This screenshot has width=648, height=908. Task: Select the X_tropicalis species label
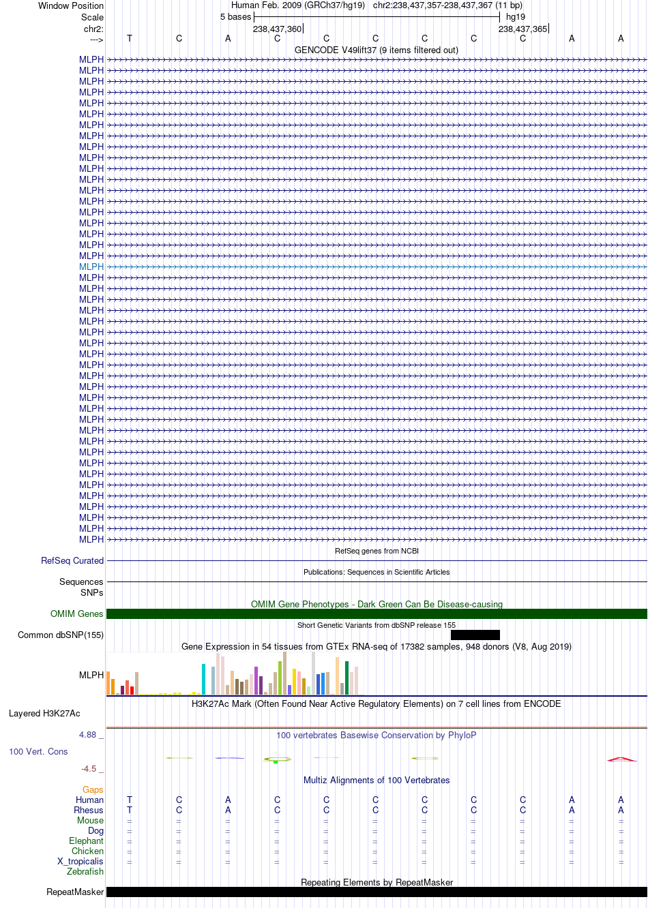click(80, 862)
